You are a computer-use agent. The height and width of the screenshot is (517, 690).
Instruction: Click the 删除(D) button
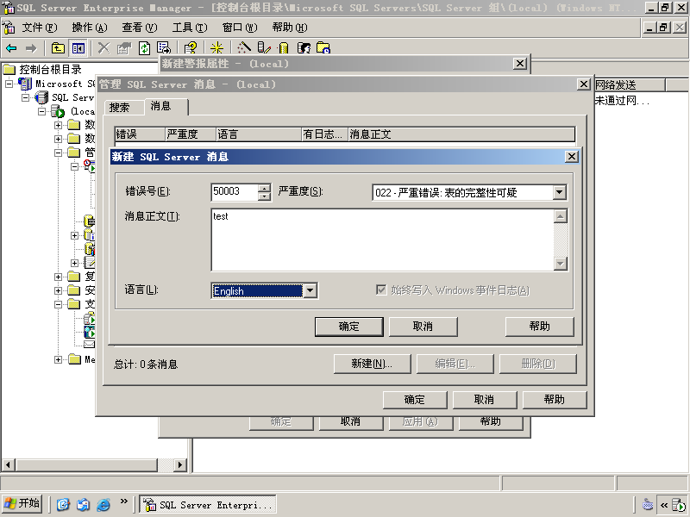point(537,364)
